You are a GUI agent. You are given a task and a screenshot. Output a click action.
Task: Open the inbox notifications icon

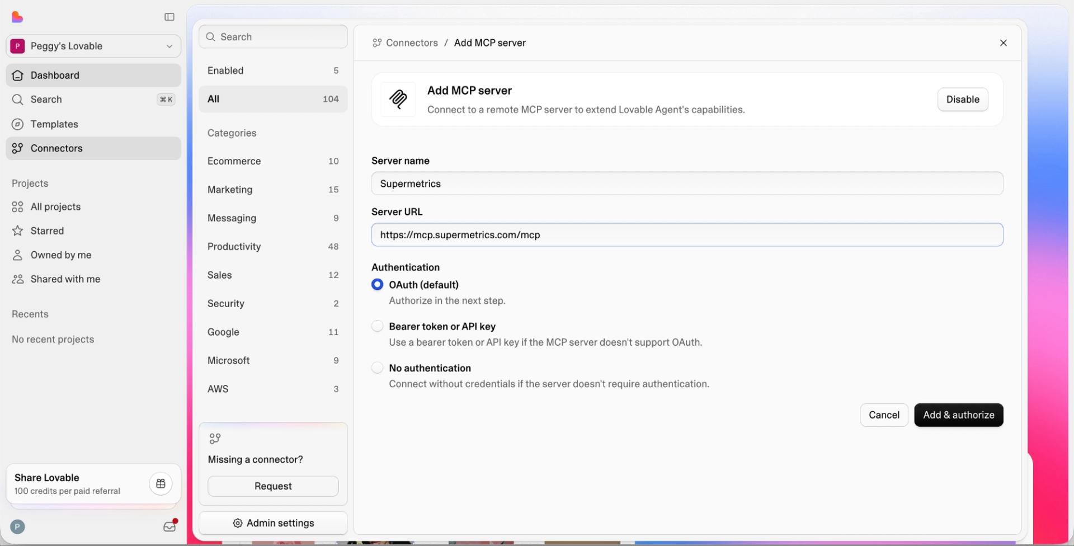pyautogui.click(x=169, y=526)
